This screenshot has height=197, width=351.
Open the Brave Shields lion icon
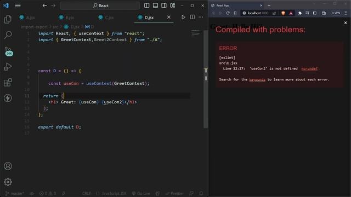(283, 13)
